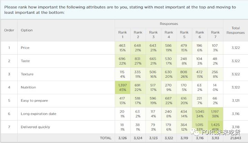Choose the "Texture" option label
Screen dimensions: 248x143
click(27, 74)
